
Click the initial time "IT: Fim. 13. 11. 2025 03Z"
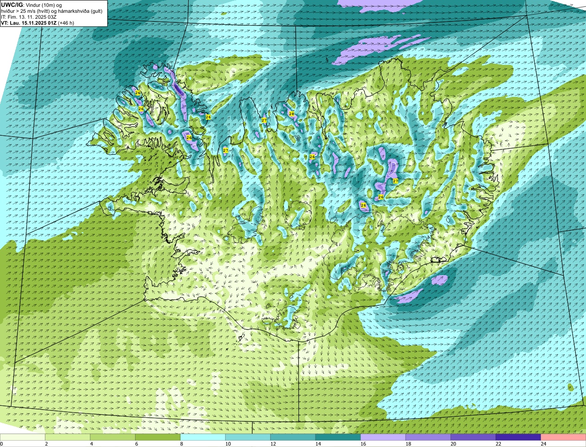[29, 17]
